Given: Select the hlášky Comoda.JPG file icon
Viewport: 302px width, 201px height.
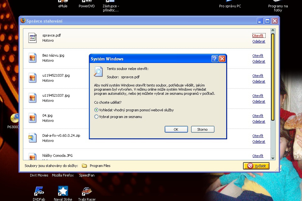Looking at the screenshot, I should click(32, 156).
